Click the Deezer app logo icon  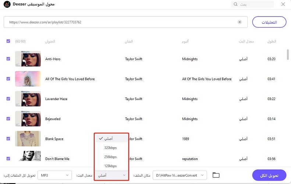point(7,4)
